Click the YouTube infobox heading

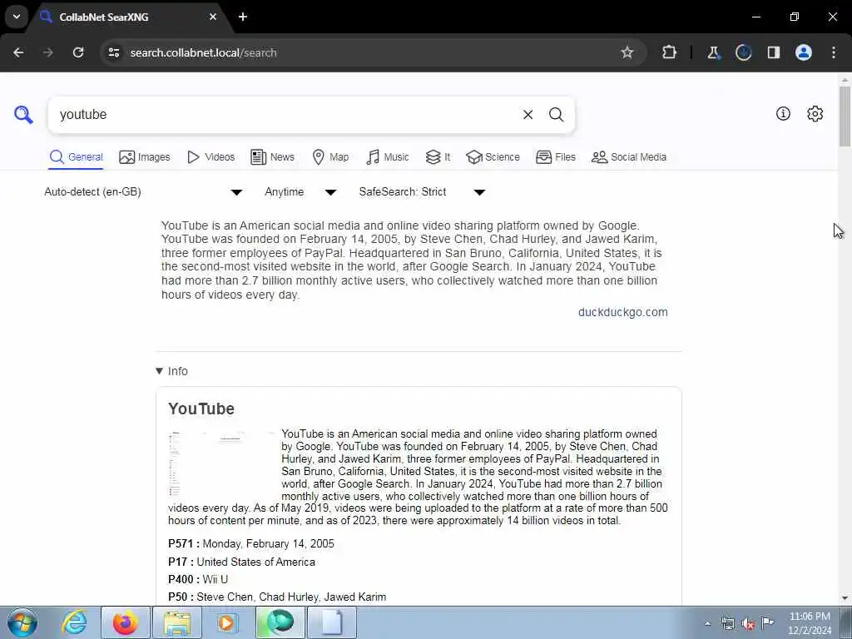[201, 409]
